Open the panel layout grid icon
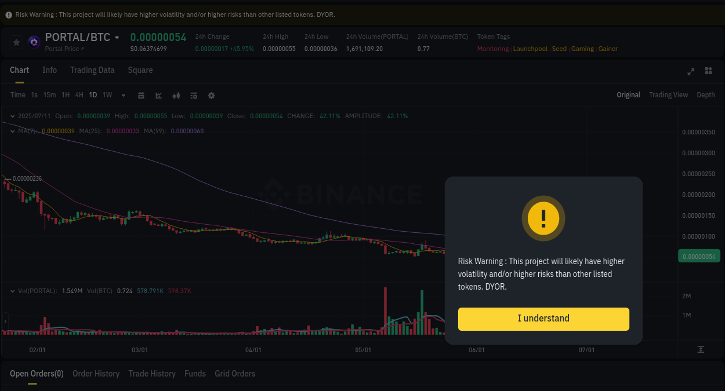The width and height of the screenshot is (725, 391). pos(708,71)
